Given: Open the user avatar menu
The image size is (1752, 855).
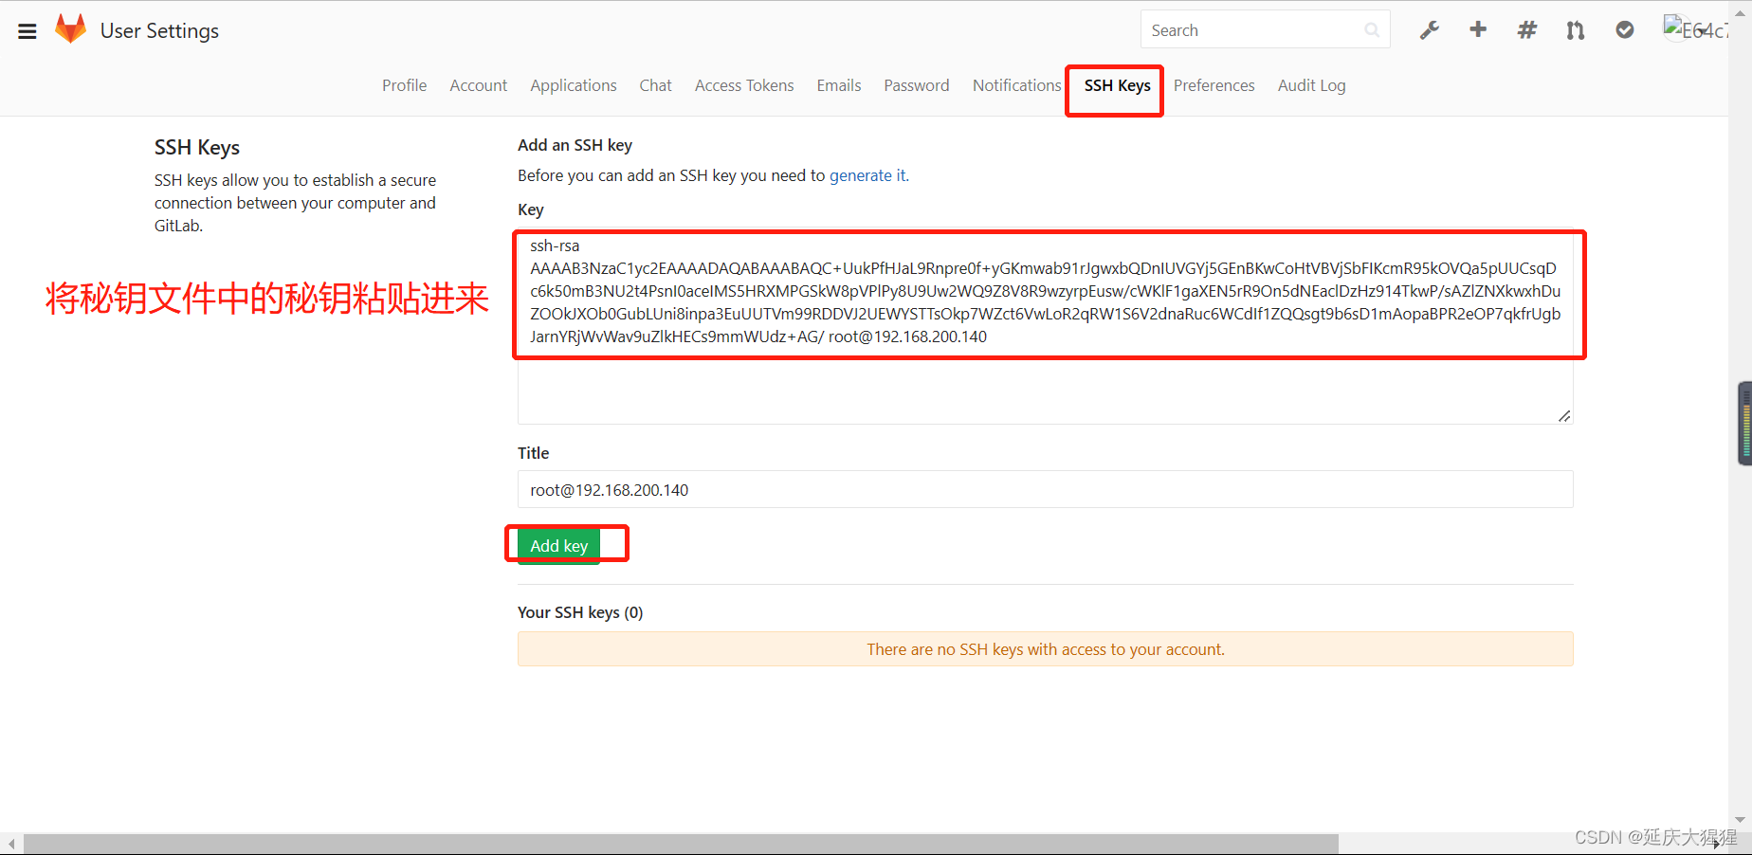Looking at the screenshot, I should click(x=1696, y=29).
